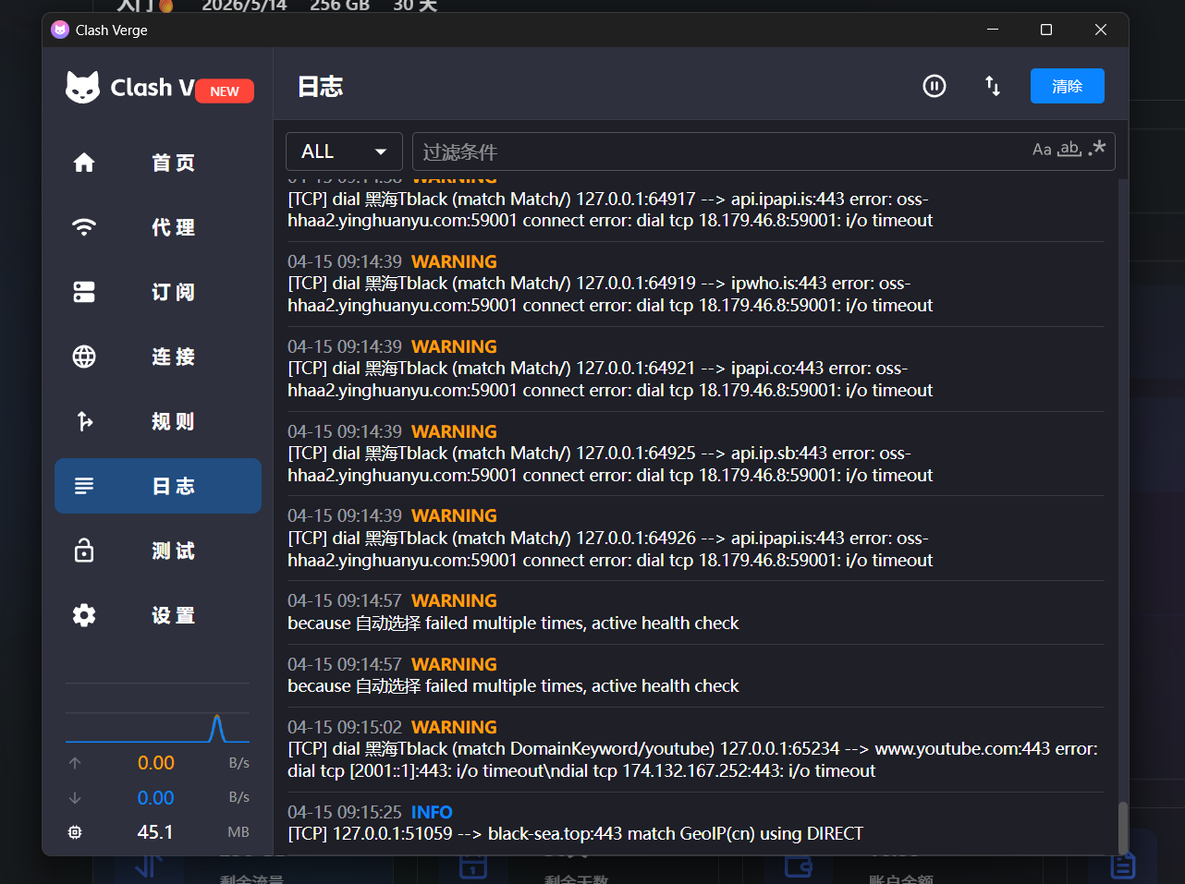Click the traffic graph in sidebar
Screen dimensions: 1185x884
(x=157, y=728)
